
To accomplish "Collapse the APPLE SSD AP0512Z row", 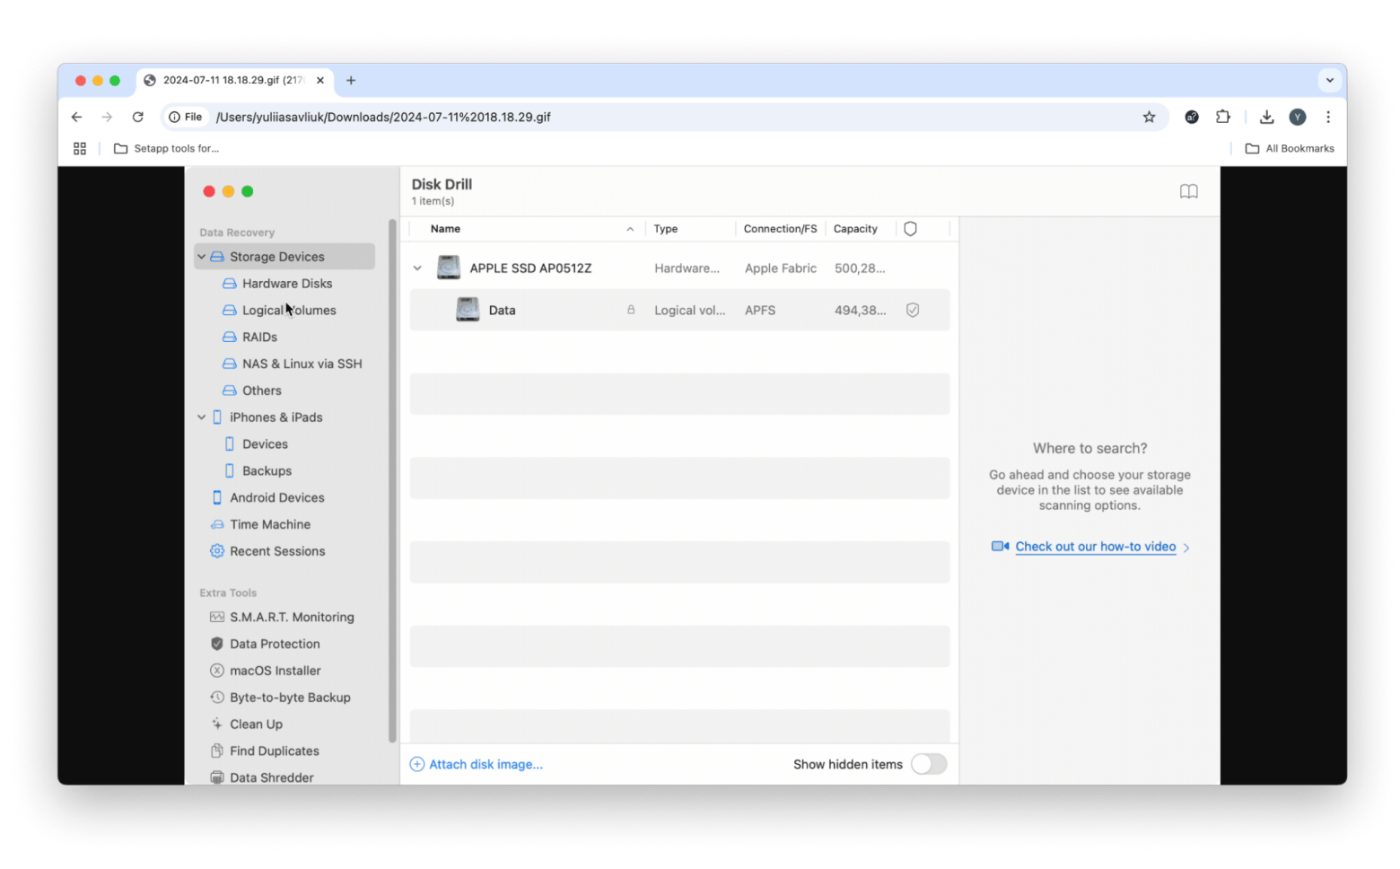I will [x=417, y=268].
